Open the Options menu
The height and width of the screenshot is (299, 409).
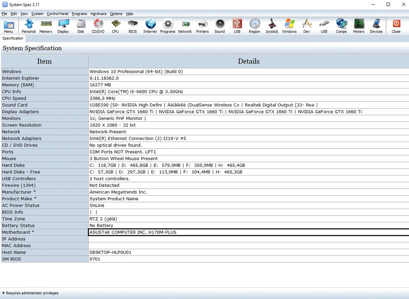pyautogui.click(x=116, y=14)
